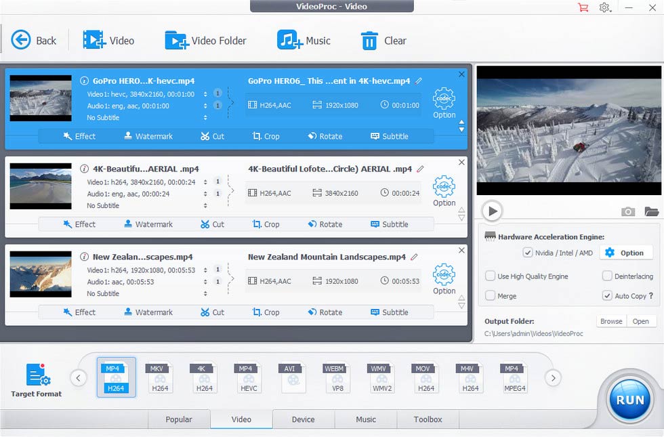Screen dimensions: 664x437
Task: Choose M4V H264 format
Action: [470, 377]
